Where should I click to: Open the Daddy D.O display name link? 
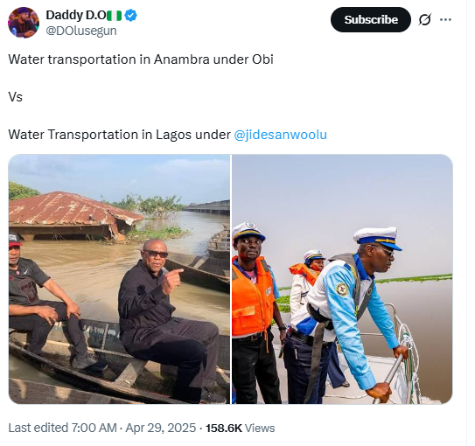pyautogui.click(x=76, y=15)
